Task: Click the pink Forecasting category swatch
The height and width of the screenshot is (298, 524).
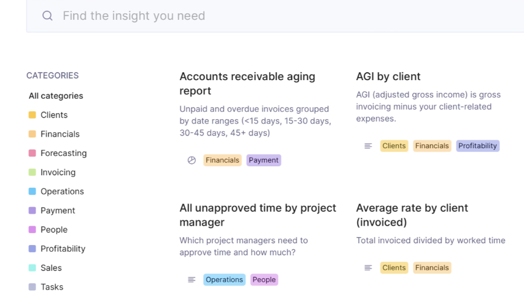Action: (33, 153)
